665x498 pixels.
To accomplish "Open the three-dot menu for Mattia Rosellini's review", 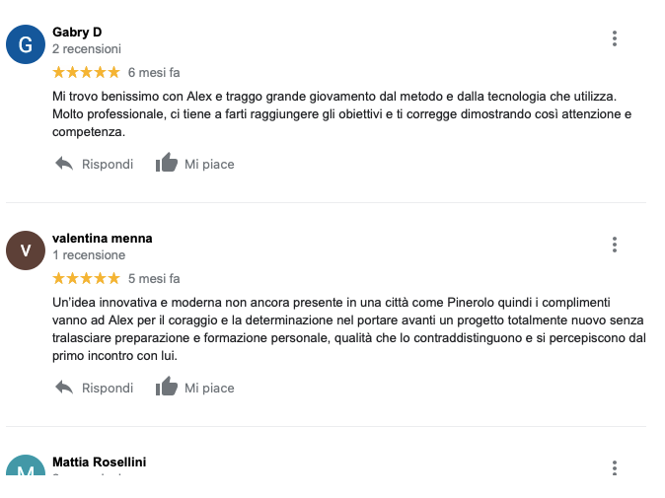I will point(614,467).
